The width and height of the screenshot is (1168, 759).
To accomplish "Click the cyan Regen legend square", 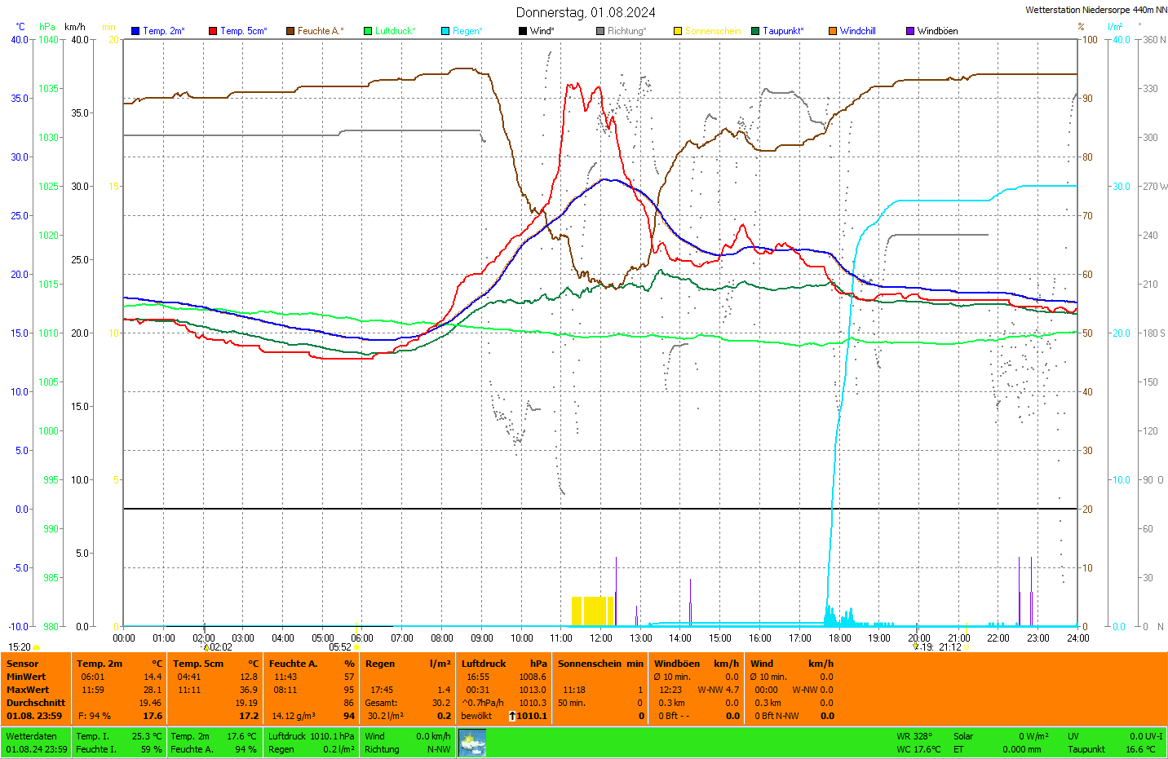I will pyautogui.click(x=445, y=31).
